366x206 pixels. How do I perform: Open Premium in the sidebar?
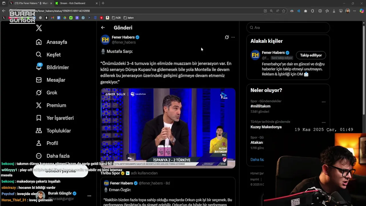point(51,105)
